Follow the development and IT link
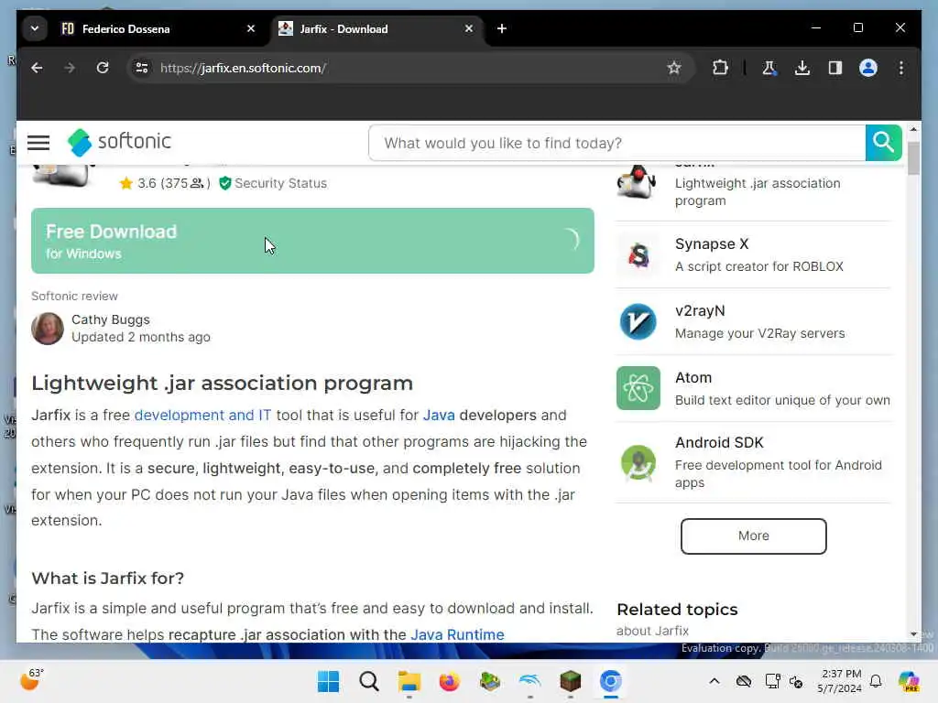 (x=202, y=415)
